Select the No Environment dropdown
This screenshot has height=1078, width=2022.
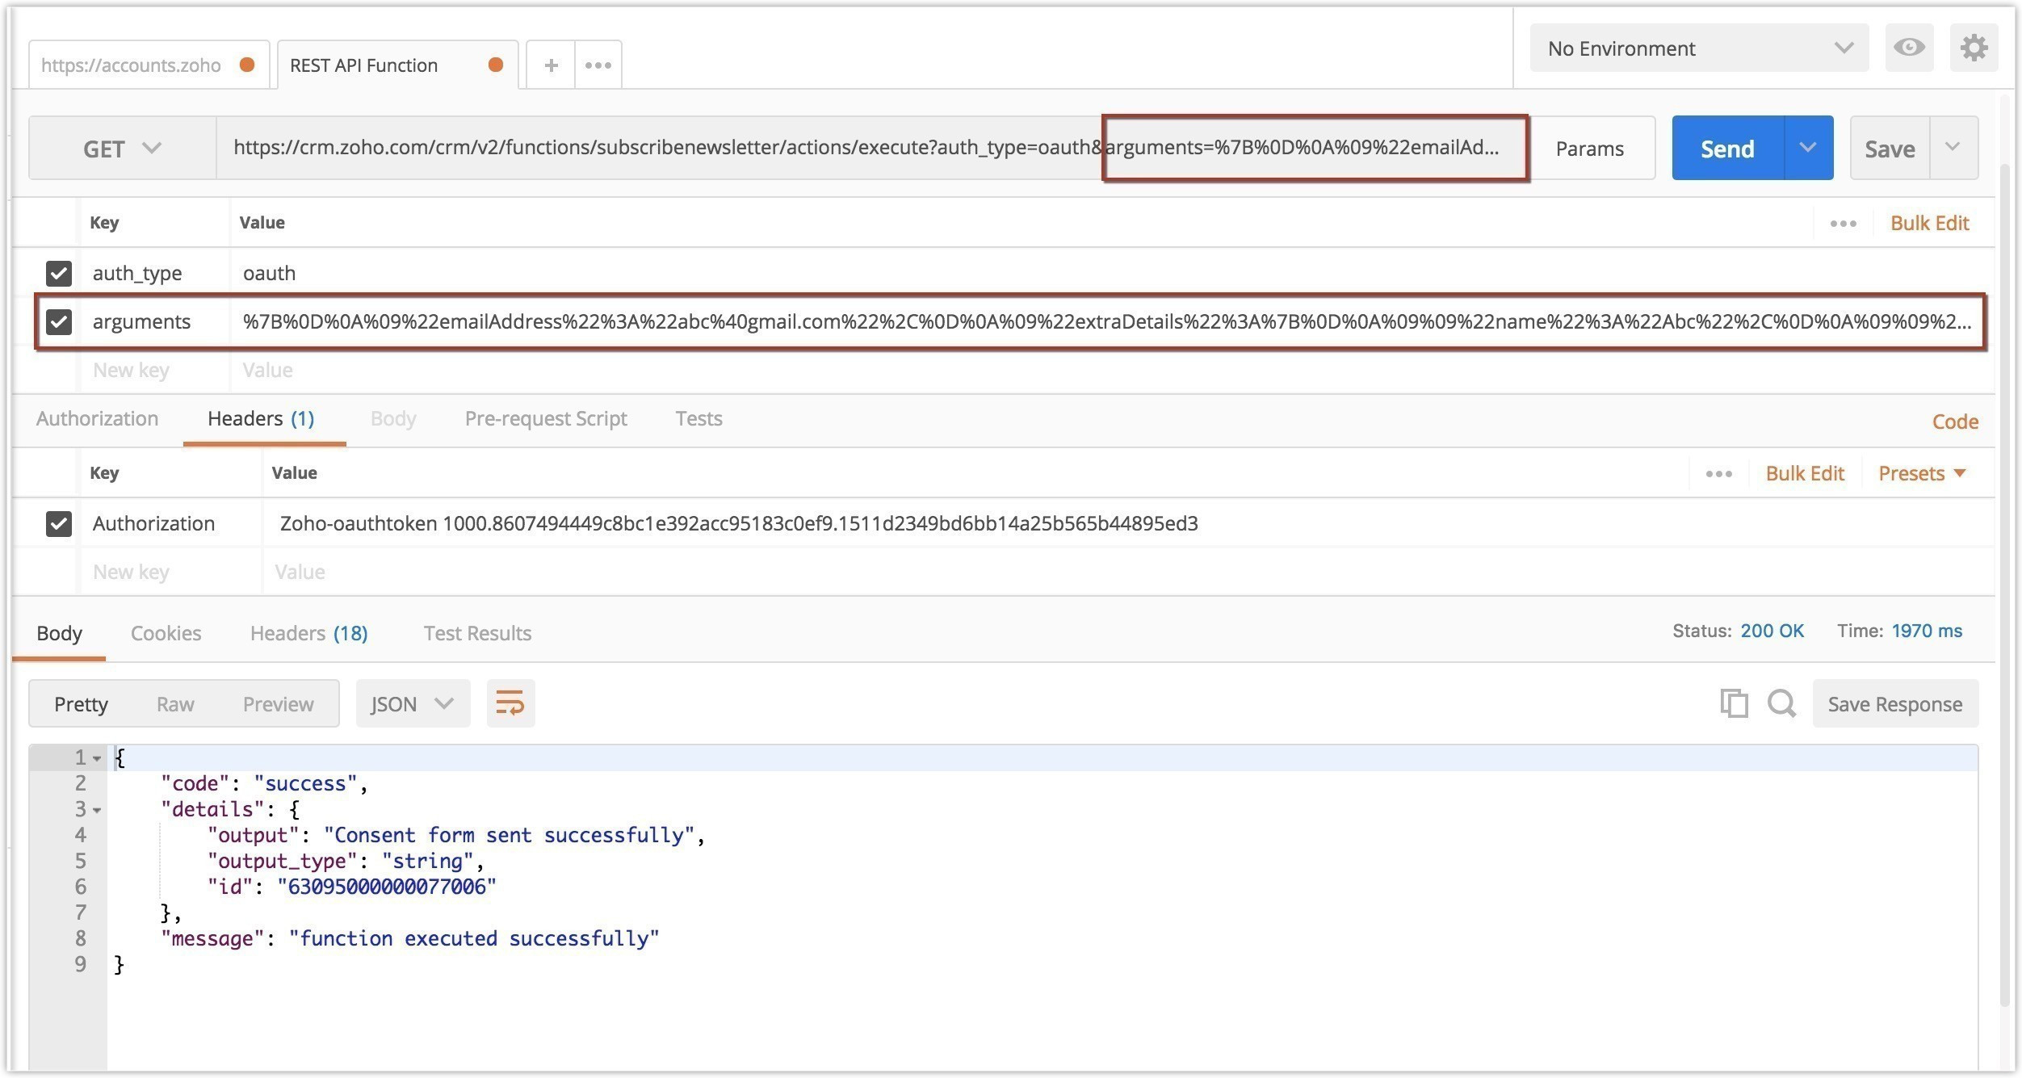click(1698, 48)
